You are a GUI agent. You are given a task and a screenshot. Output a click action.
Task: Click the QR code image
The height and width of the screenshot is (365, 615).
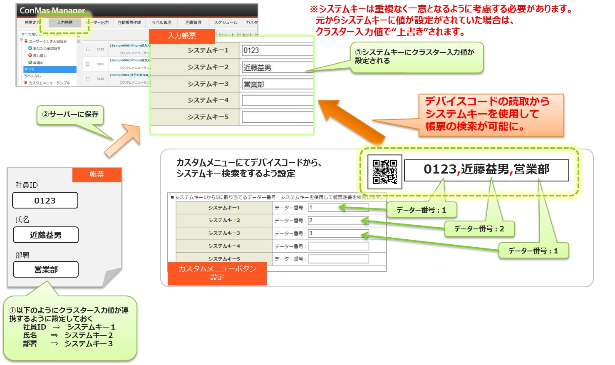(x=384, y=171)
